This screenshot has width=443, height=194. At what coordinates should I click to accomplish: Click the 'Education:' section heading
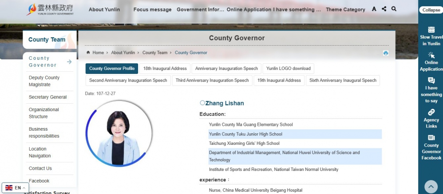click(x=213, y=114)
